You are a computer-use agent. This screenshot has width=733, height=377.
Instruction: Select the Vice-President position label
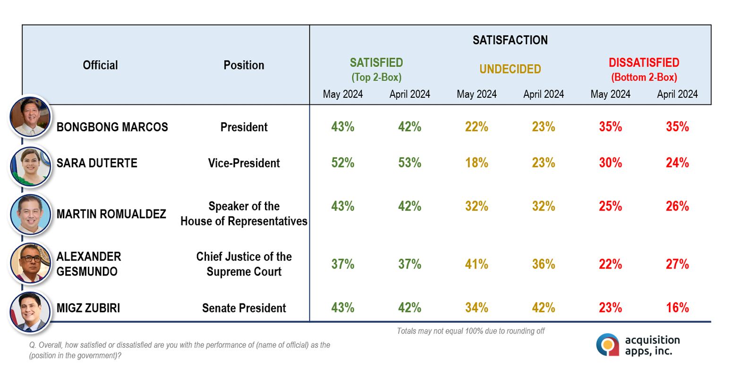(244, 163)
